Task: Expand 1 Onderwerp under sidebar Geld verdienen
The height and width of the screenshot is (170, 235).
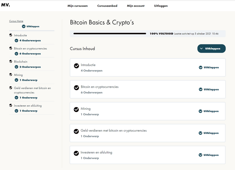Action: pyautogui.click(x=26, y=98)
